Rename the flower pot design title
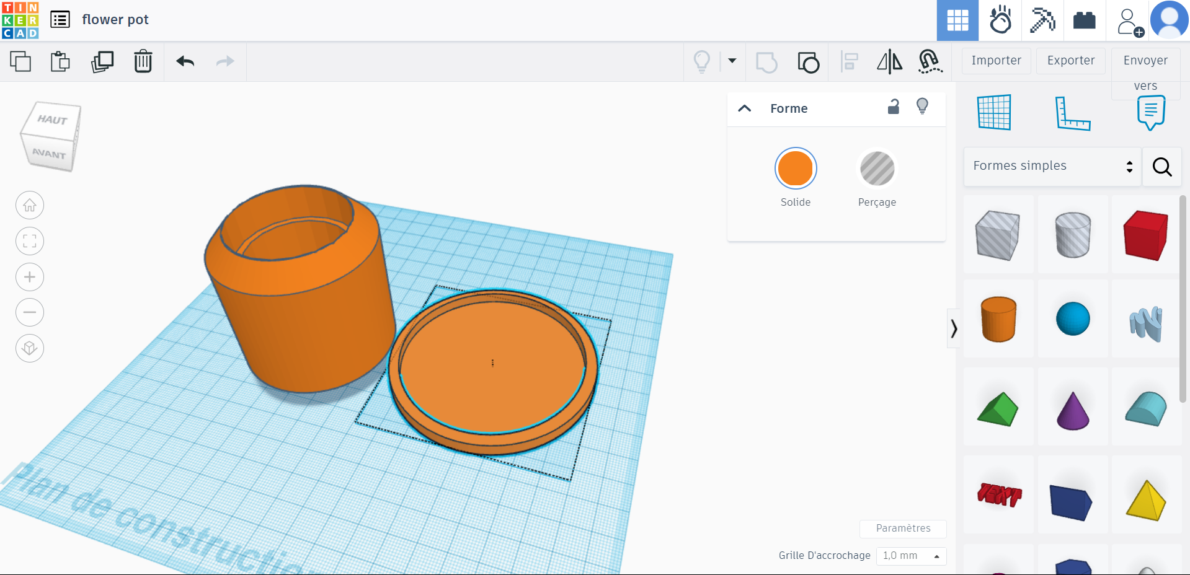This screenshot has height=575, width=1190. [x=115, y=20]
